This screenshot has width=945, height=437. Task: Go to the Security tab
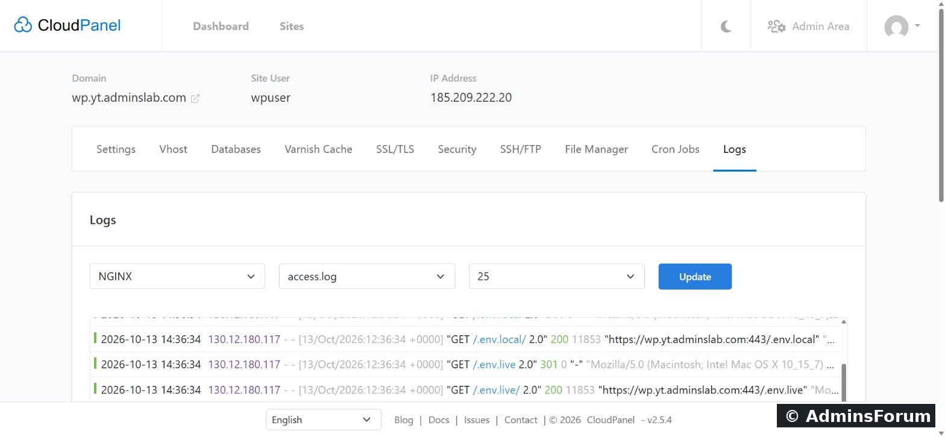[457, 149]
